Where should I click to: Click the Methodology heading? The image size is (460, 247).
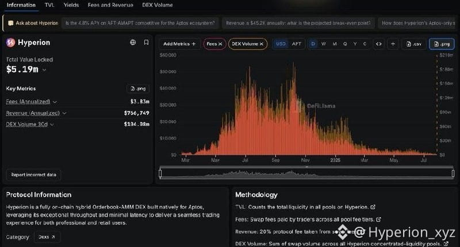256,195
